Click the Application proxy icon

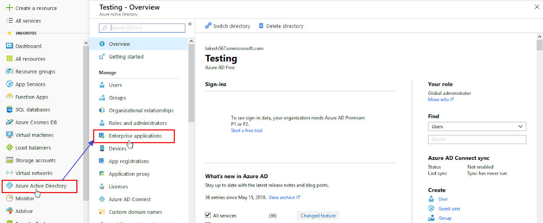pos(102,174)
